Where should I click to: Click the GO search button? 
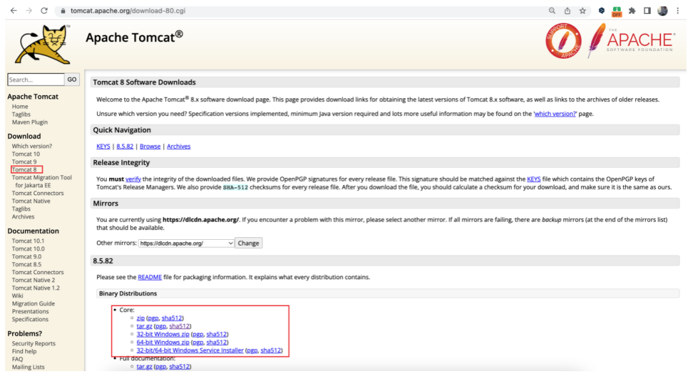(x=71, y=80)
